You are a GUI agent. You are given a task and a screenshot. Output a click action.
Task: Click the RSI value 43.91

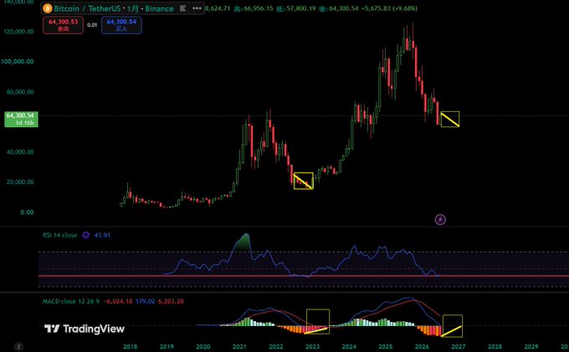point(102,235)
